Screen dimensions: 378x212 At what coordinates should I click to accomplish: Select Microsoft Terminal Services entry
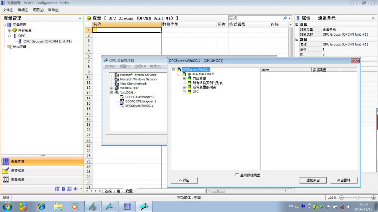[138, 75]
